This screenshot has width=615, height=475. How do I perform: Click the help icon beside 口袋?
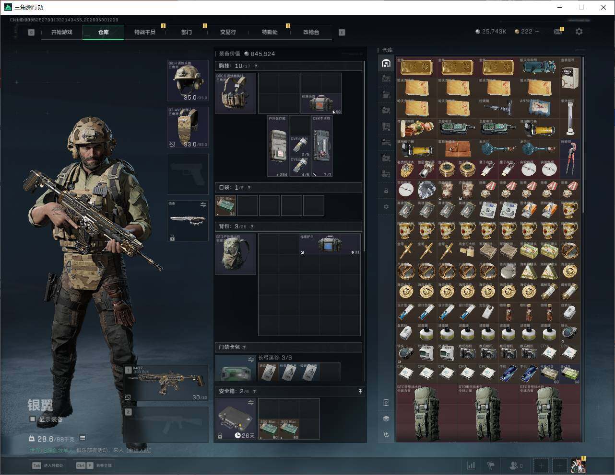[249, 188]
